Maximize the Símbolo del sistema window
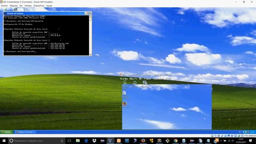Image resolution: width=256 pixels, height=144 pixels. pos(88,13)
